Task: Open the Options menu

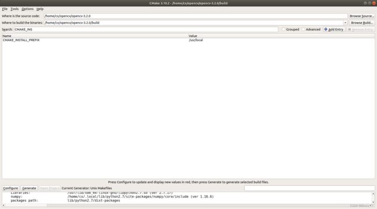Action: tap(27, 9)
